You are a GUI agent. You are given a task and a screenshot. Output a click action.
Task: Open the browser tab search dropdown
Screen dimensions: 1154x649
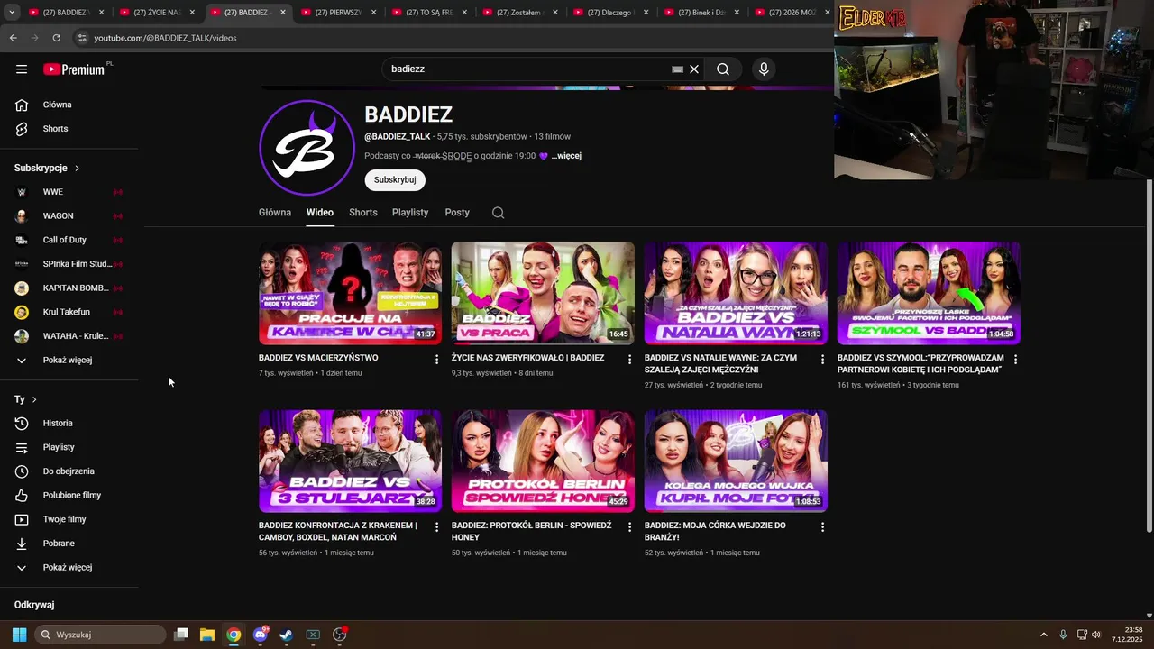12,13
